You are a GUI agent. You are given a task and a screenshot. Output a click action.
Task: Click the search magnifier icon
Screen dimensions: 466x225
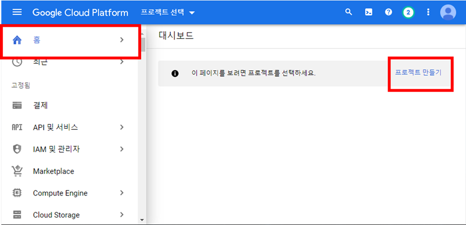[x=349, y=12]
